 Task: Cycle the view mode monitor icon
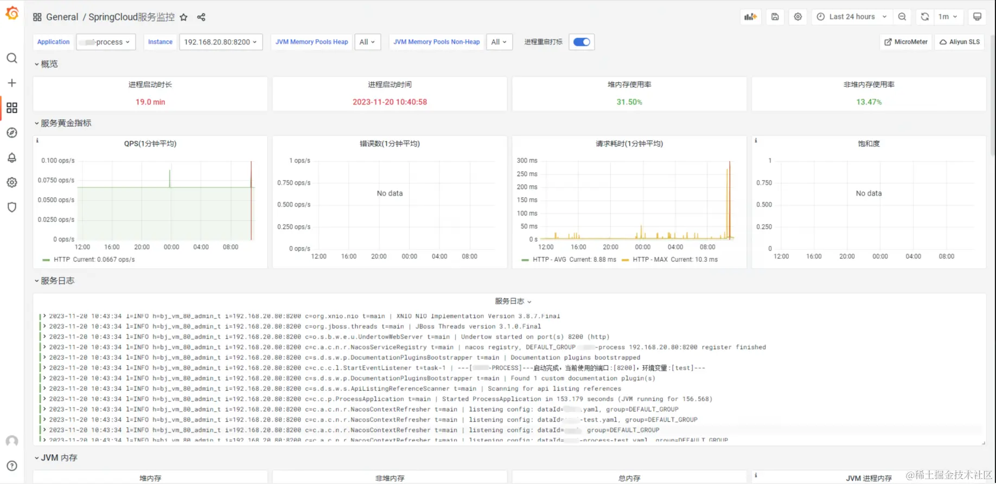(977, 17)
